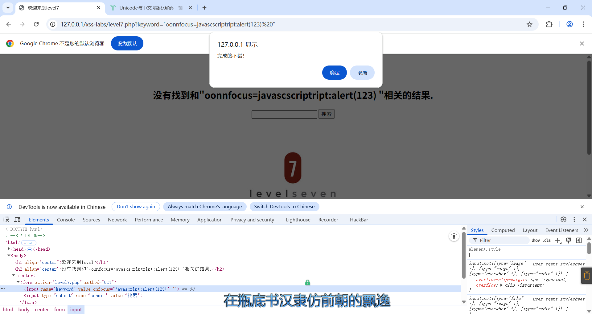The image size is (592, 314).
Task: Toggle computed styles sidebar icon
Action: click(x=579, y=240)
